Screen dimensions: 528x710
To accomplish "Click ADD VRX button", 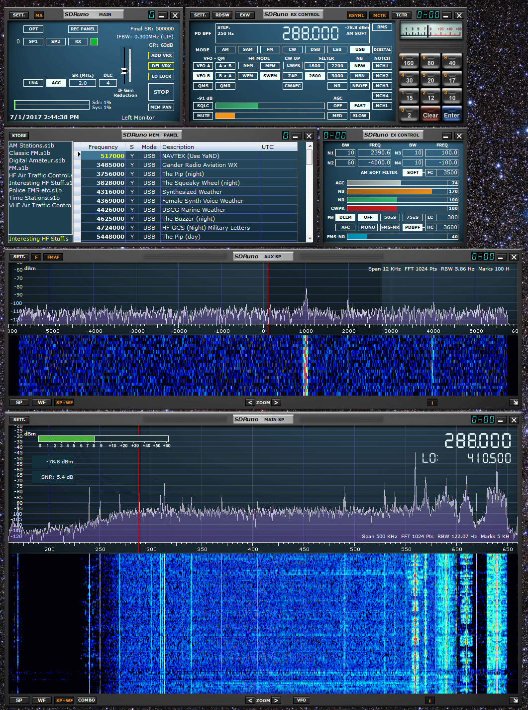I will point(161,55).
